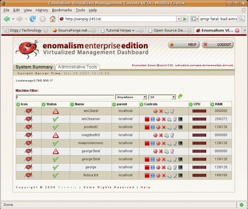The image size is (248, 209).
Task: Pause the george machine
Action: (x=153, y=167)
